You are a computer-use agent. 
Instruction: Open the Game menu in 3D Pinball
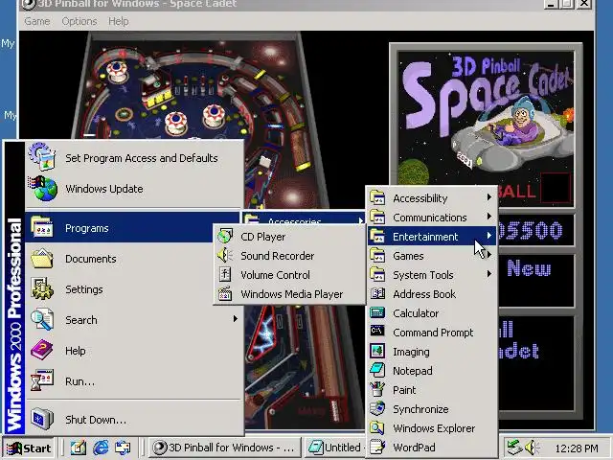[37, 21]
